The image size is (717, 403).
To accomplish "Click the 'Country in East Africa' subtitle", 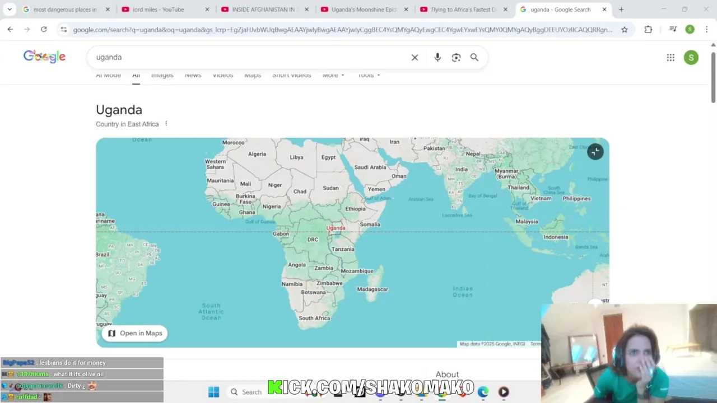I will [x=127, y=124].
